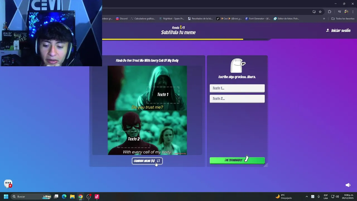The image size is (357, 201).
Task: Open the clock showing 9:08 p. m.
Action: point(348,197)
